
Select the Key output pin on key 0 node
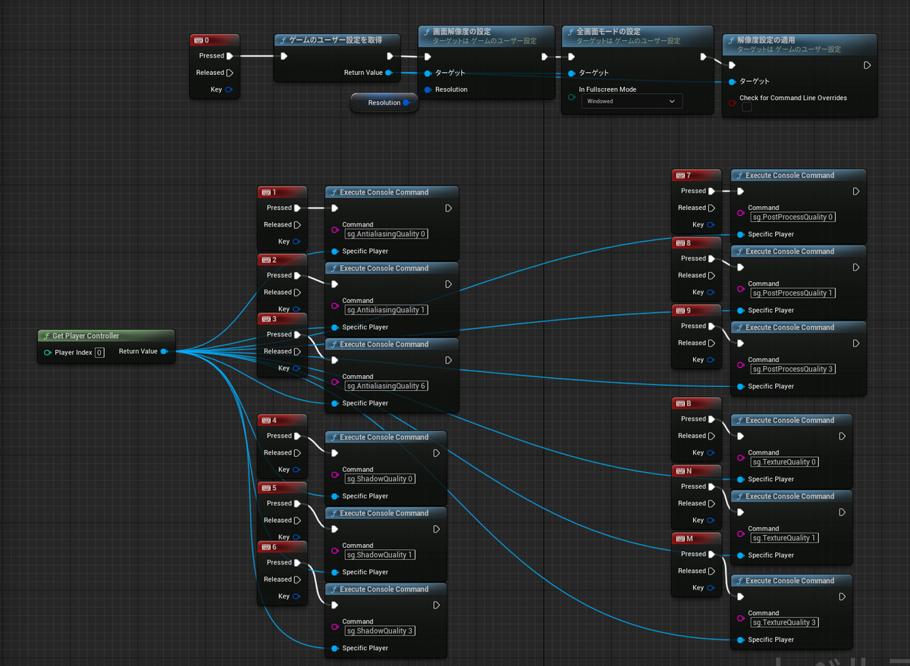[229, 89]
